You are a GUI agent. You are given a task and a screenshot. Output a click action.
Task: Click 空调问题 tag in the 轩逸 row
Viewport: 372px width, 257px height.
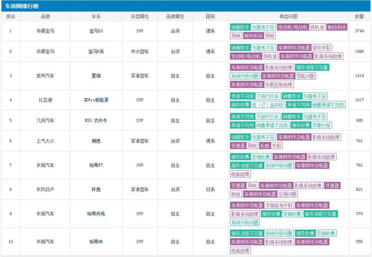click(x=287, y=194)
